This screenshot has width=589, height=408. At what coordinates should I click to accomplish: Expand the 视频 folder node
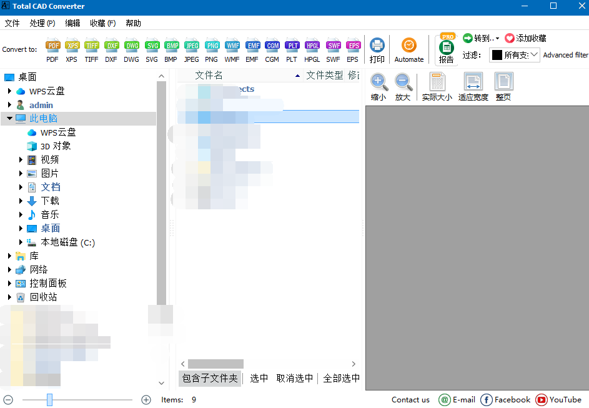[21, 160]
